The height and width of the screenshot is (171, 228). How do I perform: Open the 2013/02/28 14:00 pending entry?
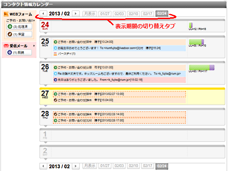(119, 114)
